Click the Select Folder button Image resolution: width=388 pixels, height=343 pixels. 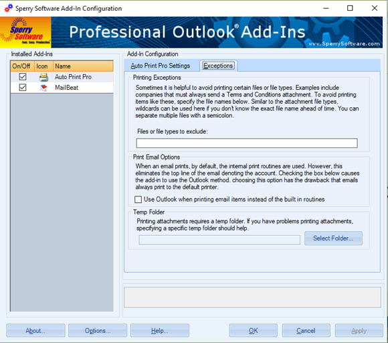333,238
